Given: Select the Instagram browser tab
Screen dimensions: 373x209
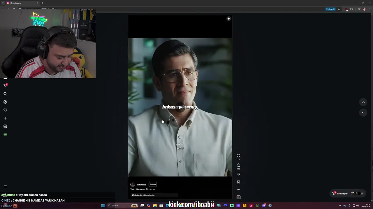Looking at the screenshot, I should click(23, 3).
